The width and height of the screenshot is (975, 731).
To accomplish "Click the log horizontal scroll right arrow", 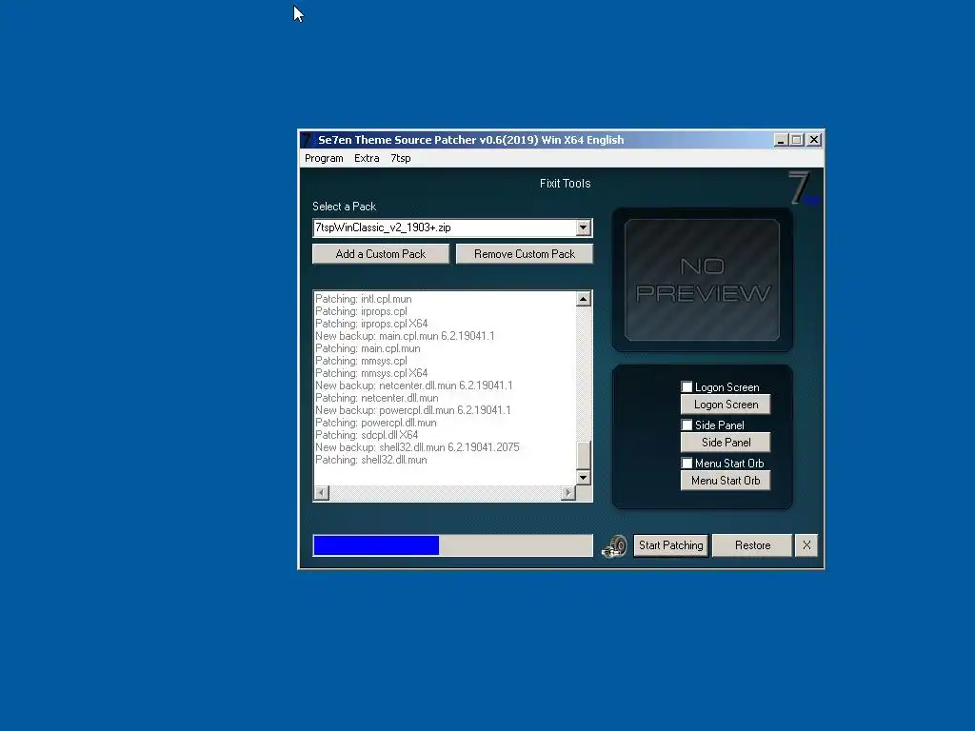I will (567, 493).
